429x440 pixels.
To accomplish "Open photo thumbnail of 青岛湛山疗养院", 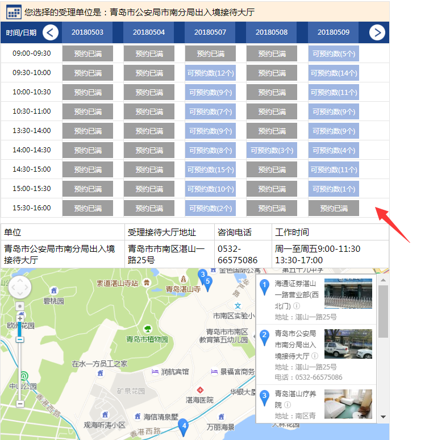I will (348, 404).
